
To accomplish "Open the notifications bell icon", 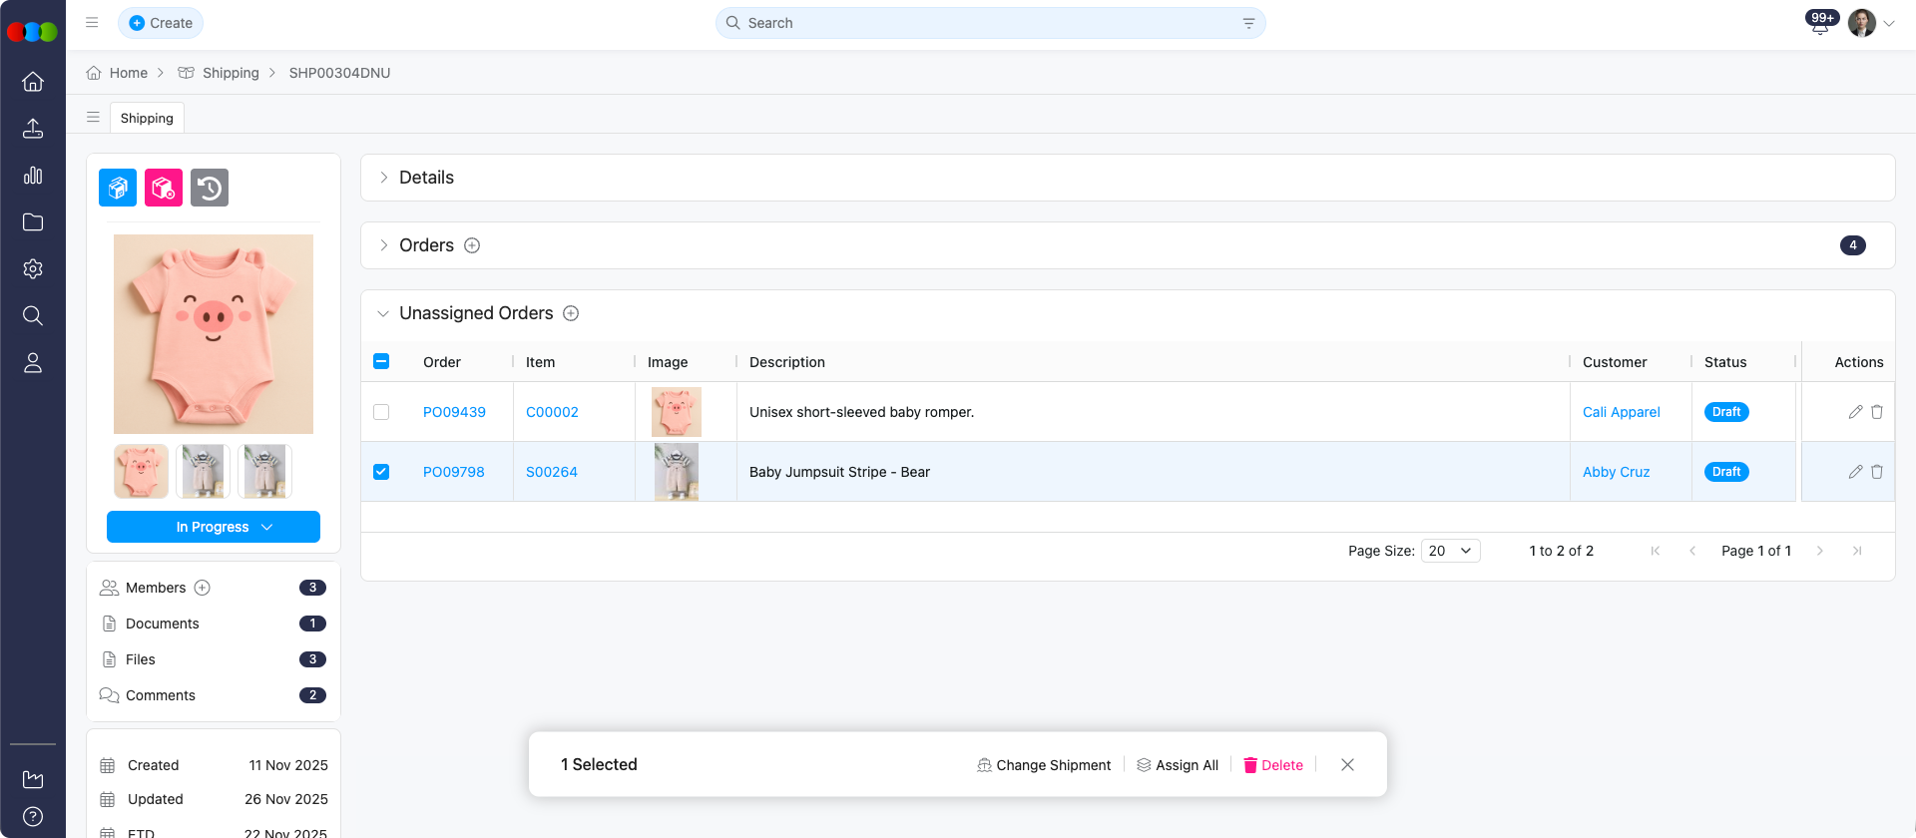I will click(x=1819, y=26).
